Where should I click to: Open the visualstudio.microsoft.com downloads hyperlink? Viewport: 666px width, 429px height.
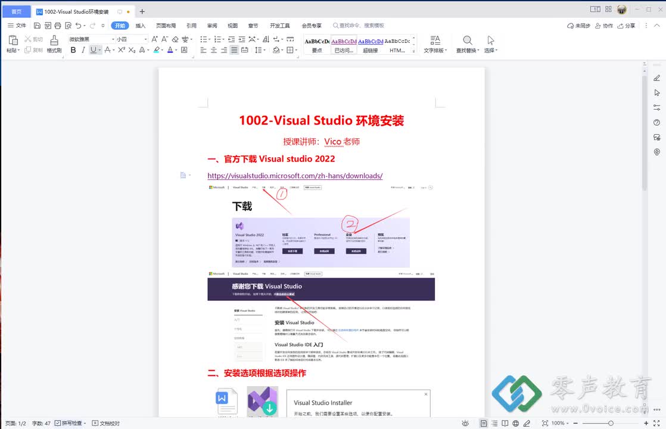click(295, 176)
